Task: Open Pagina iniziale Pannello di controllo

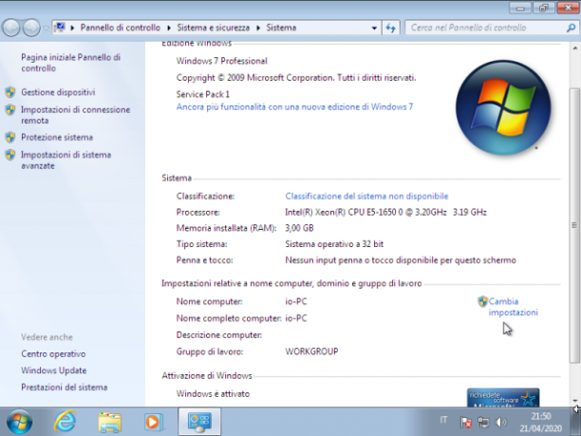Action: tap(71, 63)
